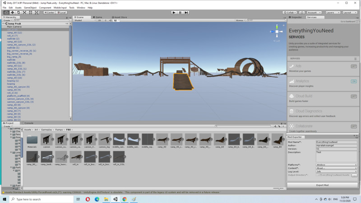Viewport: 361px width, 203px height.
Task: Open the Shaded draw mode dropdown
Action: 85,20
